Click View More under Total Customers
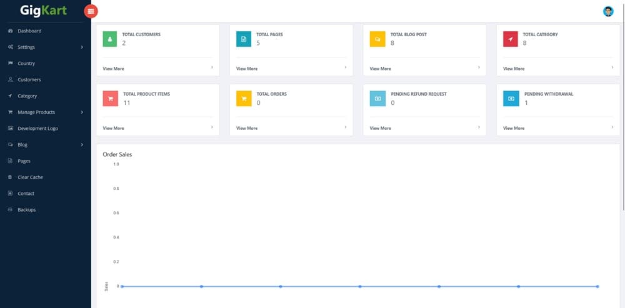The width and height of the screenshot is (625, 308). pos(113,69)
